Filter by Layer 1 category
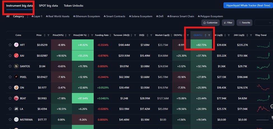Image resolution: width=273 pixels, height=129 pixels. coord(37,16)
